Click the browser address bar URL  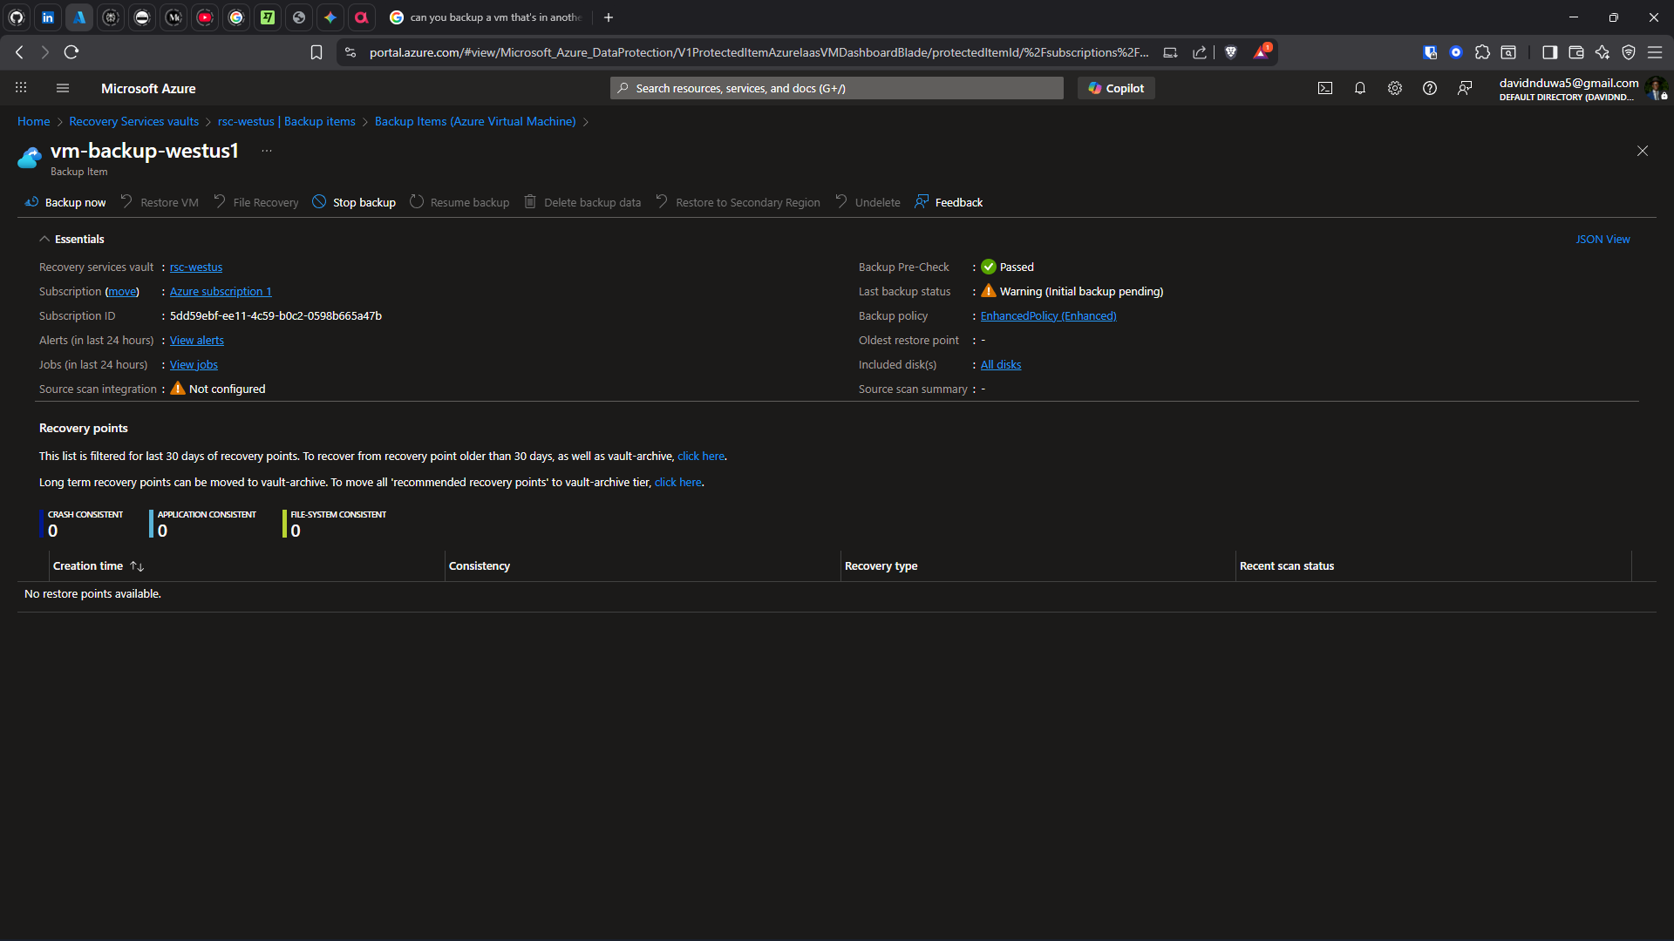[759, 52]
